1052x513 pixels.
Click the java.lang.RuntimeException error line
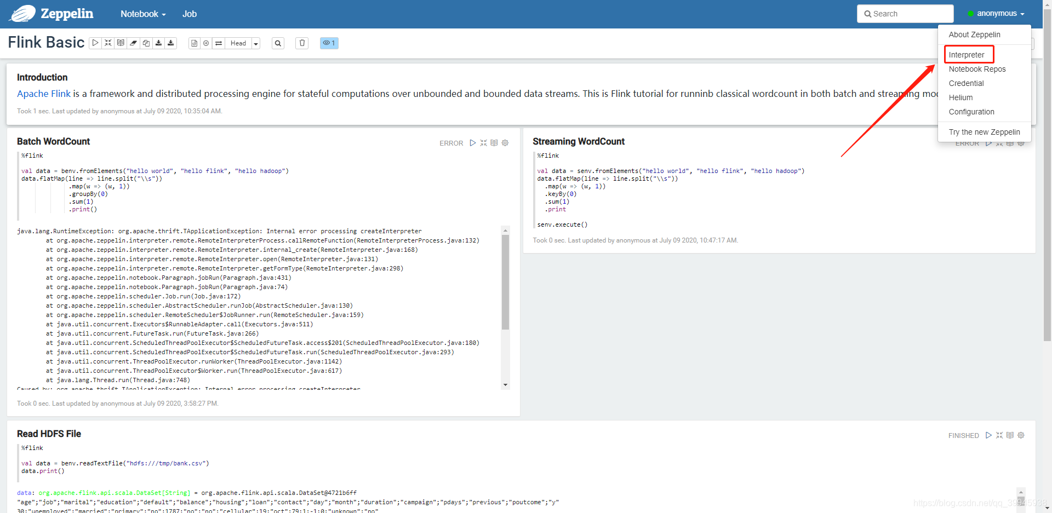click(x=219, y=231)
